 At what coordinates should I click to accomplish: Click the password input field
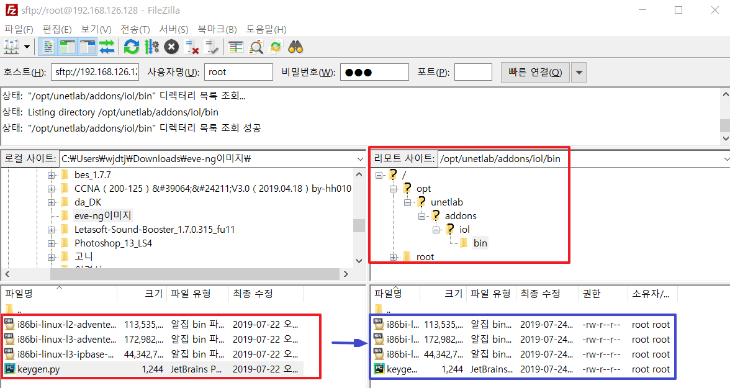click(x=374, y=72)
